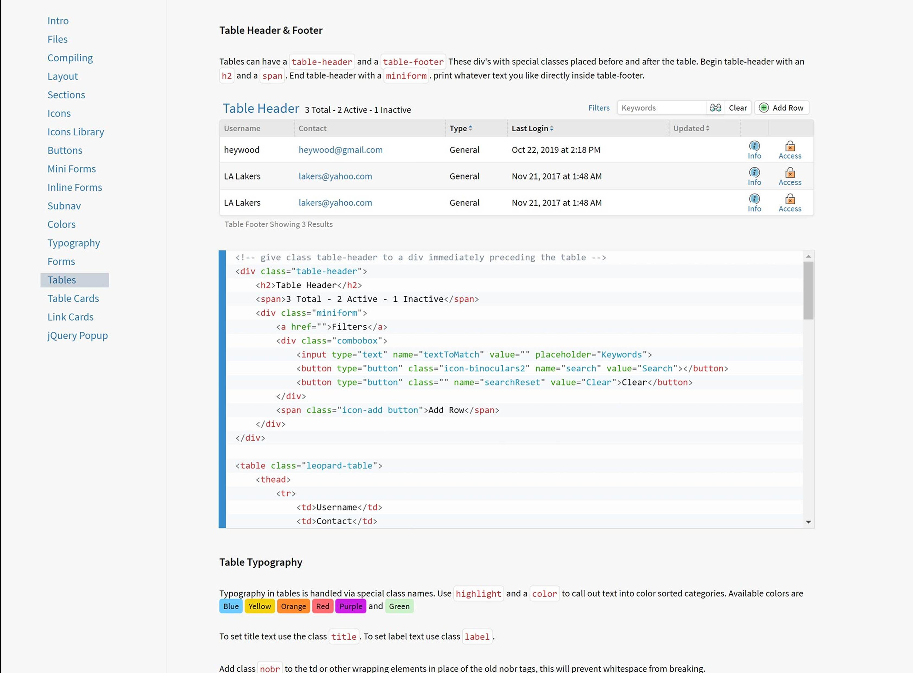
Task: Click the green plus icon on Add Row
Action: (x=764, y=107)
